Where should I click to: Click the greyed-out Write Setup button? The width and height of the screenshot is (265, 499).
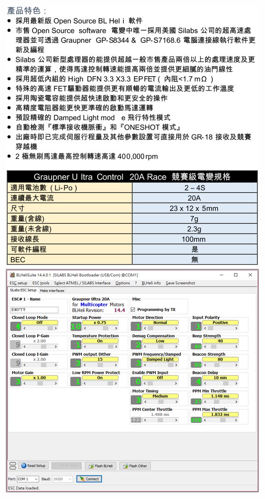(66, 466)
